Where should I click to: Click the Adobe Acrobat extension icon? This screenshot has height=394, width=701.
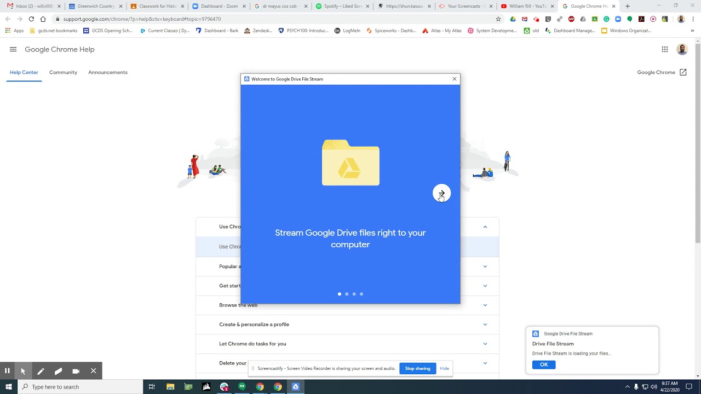pos(641,19)
